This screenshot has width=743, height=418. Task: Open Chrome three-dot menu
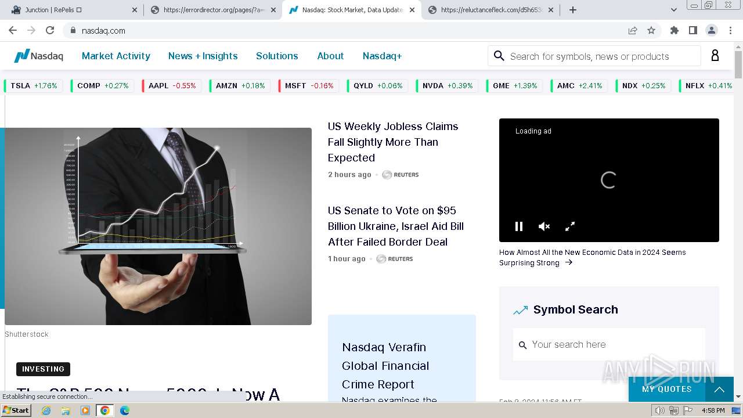(730, 30)
